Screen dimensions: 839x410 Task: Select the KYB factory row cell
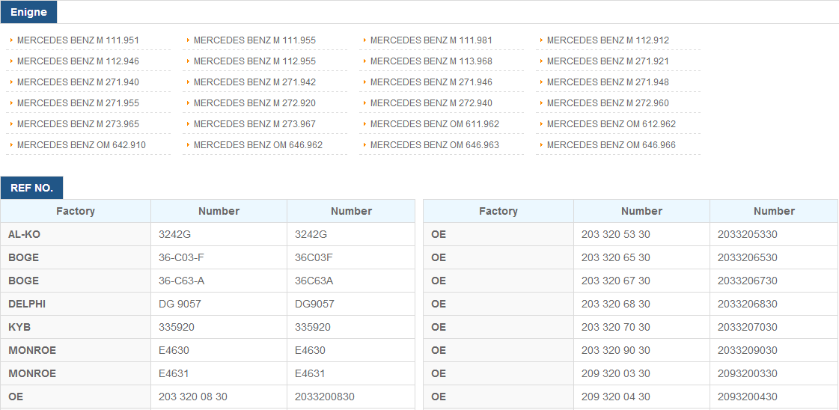point(76,327)
